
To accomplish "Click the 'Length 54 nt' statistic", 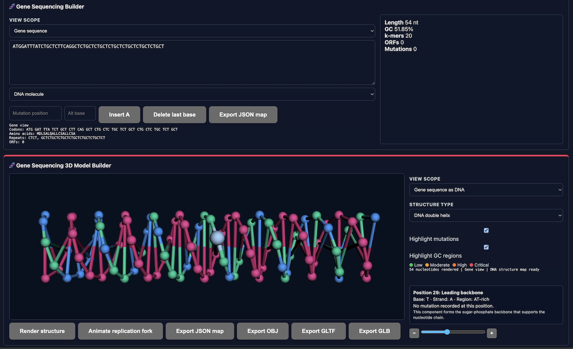I will 401,23.
